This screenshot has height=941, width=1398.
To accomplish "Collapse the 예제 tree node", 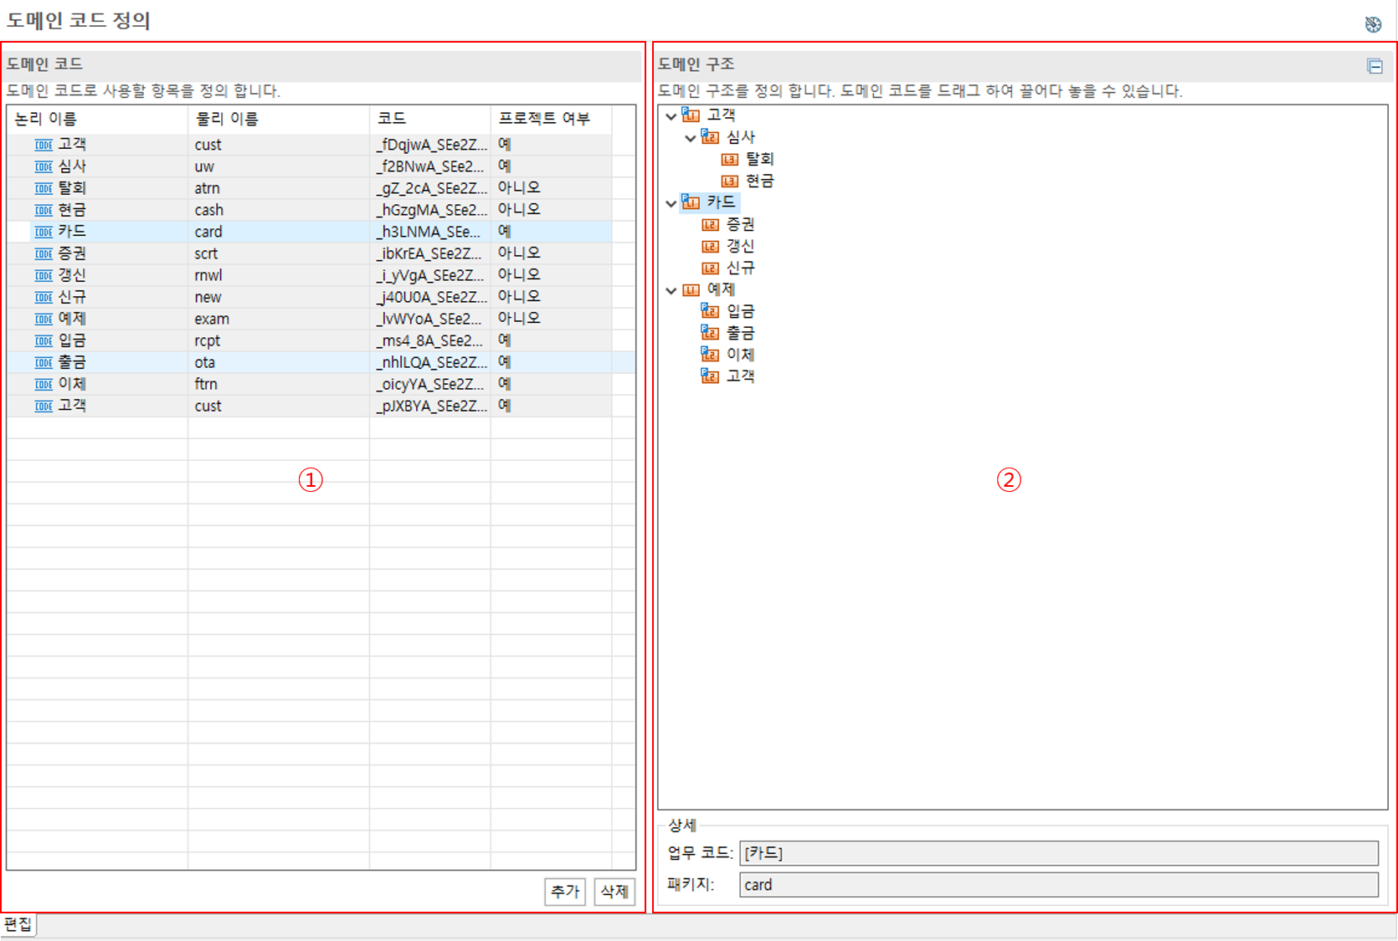I will [671, 290].
